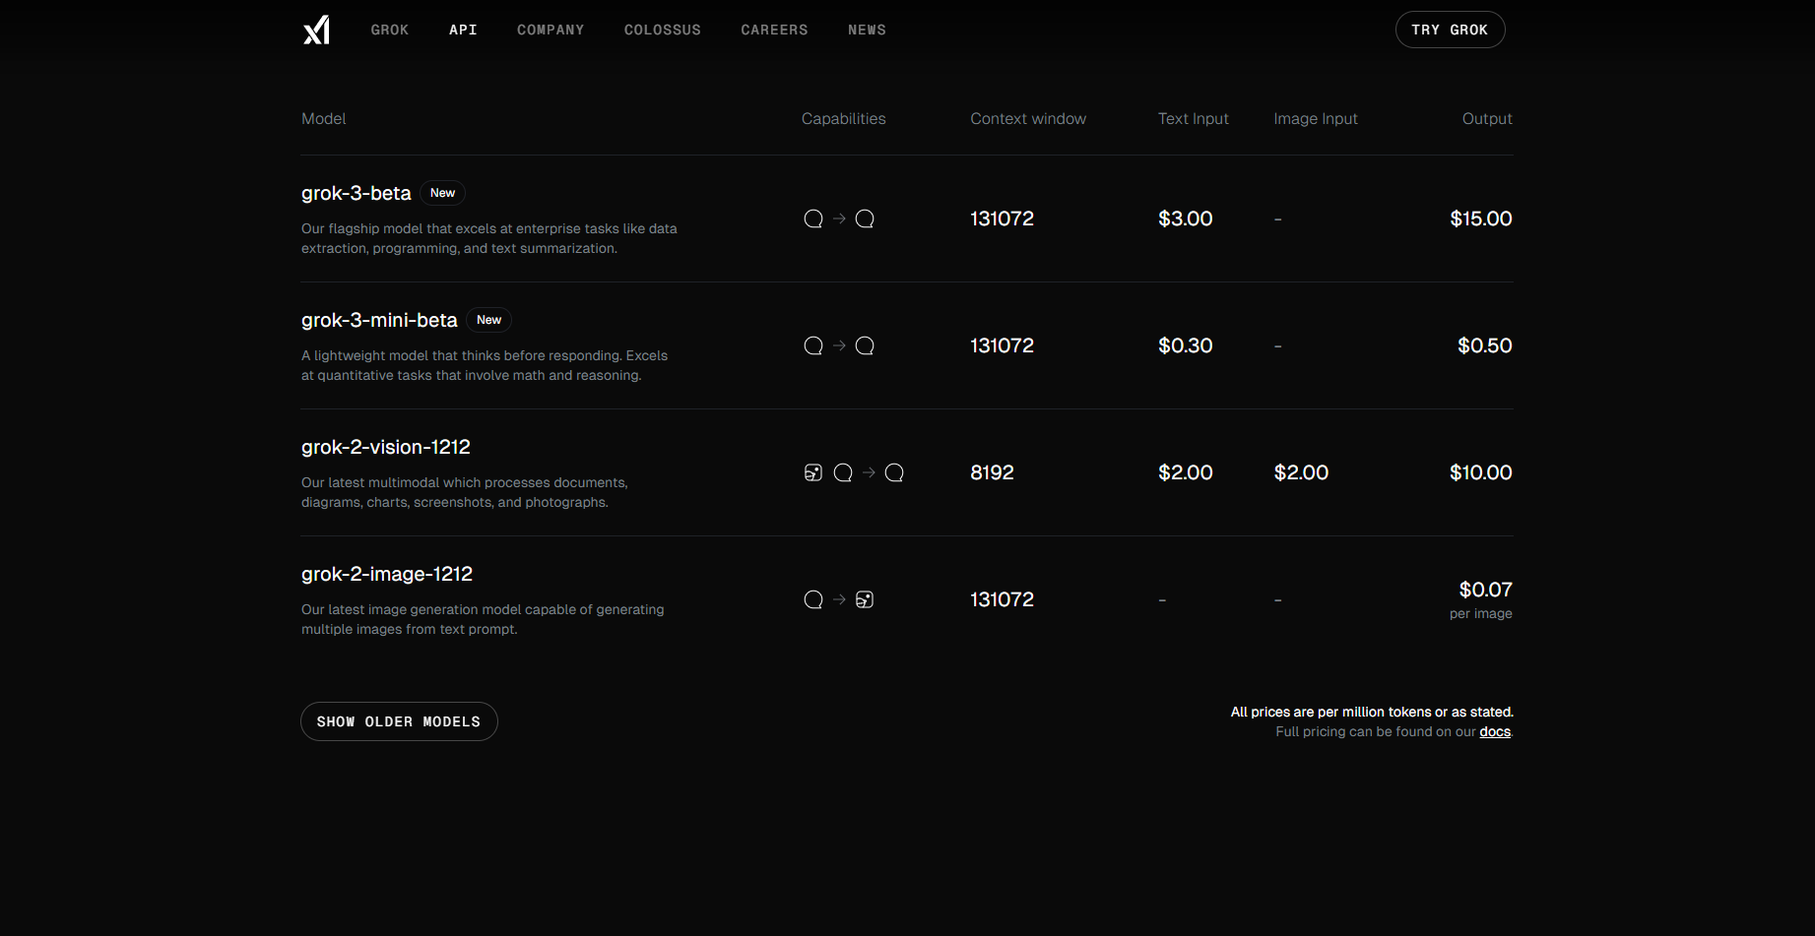The image size is (1815, 936).
Task: Visit the CAREERS nav item
Action: [774, 31]
